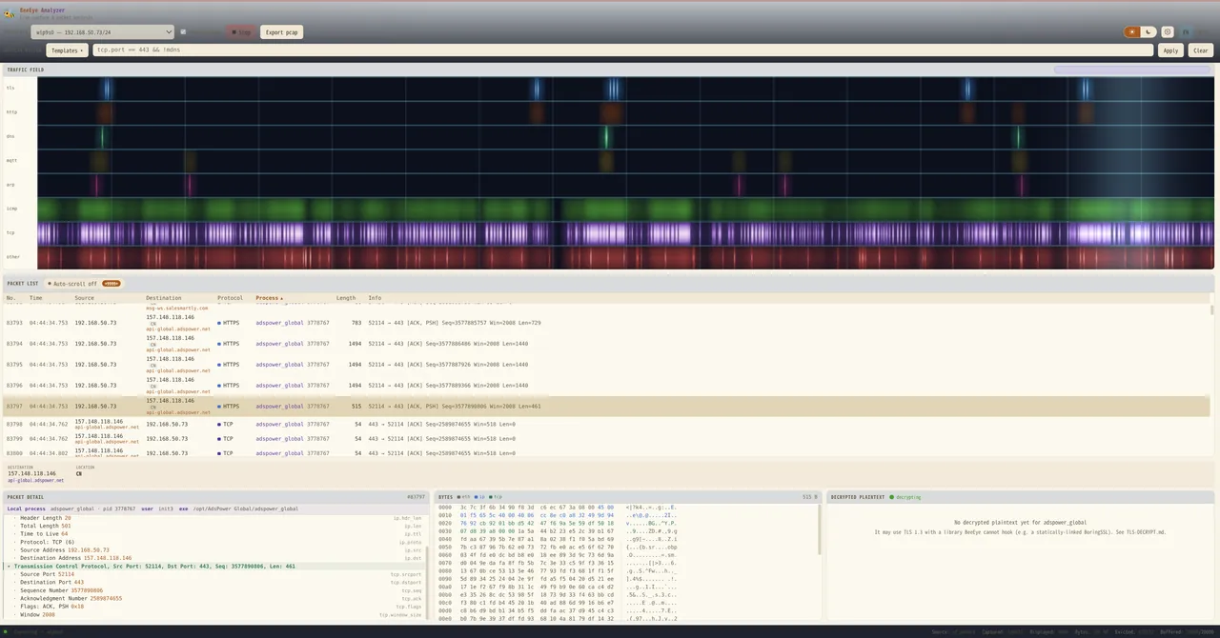Select the dns traffic lane label

pos(10,136)
